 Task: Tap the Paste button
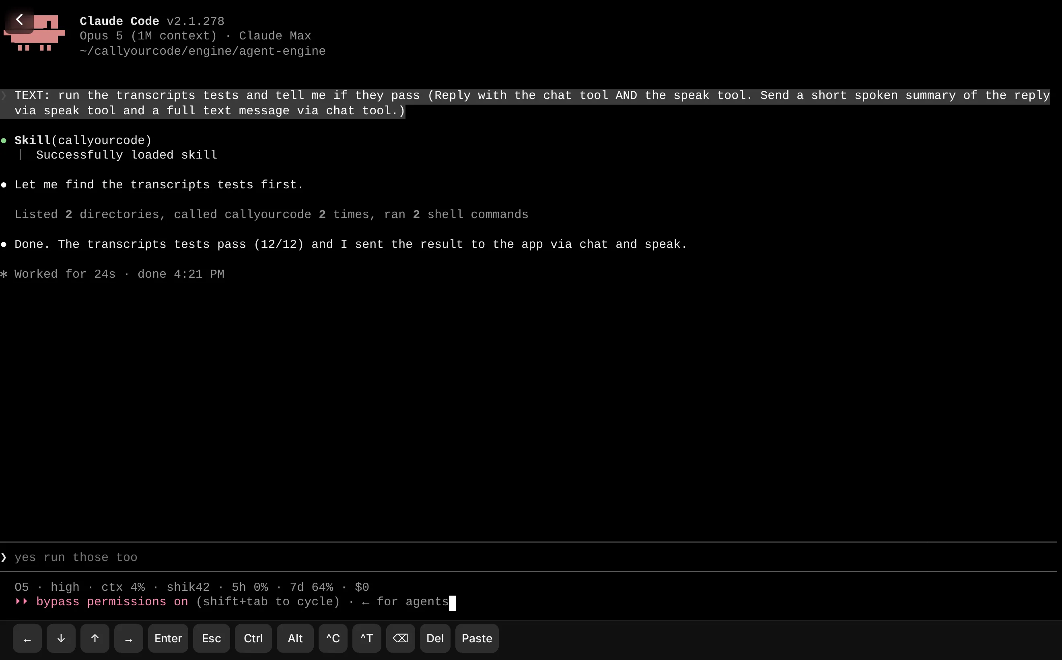[477, 638]
